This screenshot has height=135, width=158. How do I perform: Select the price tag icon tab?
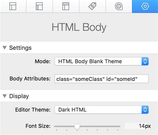pyautogui.click(x=92, y=6)
